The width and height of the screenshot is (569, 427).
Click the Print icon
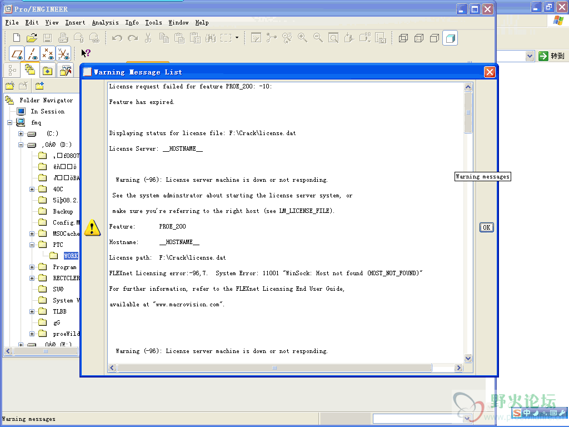[63, 38]
